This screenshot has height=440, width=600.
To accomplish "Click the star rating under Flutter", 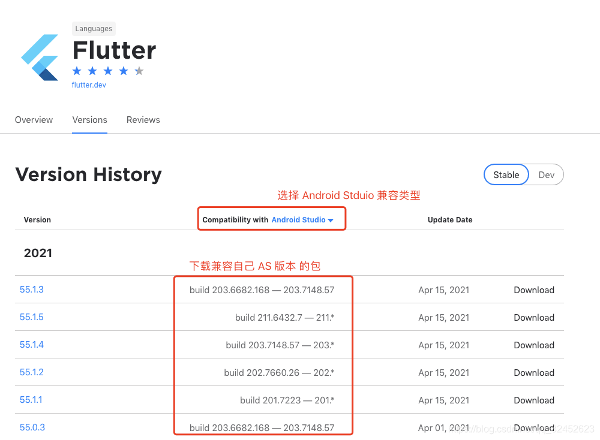I will click(x=108, y=71).
